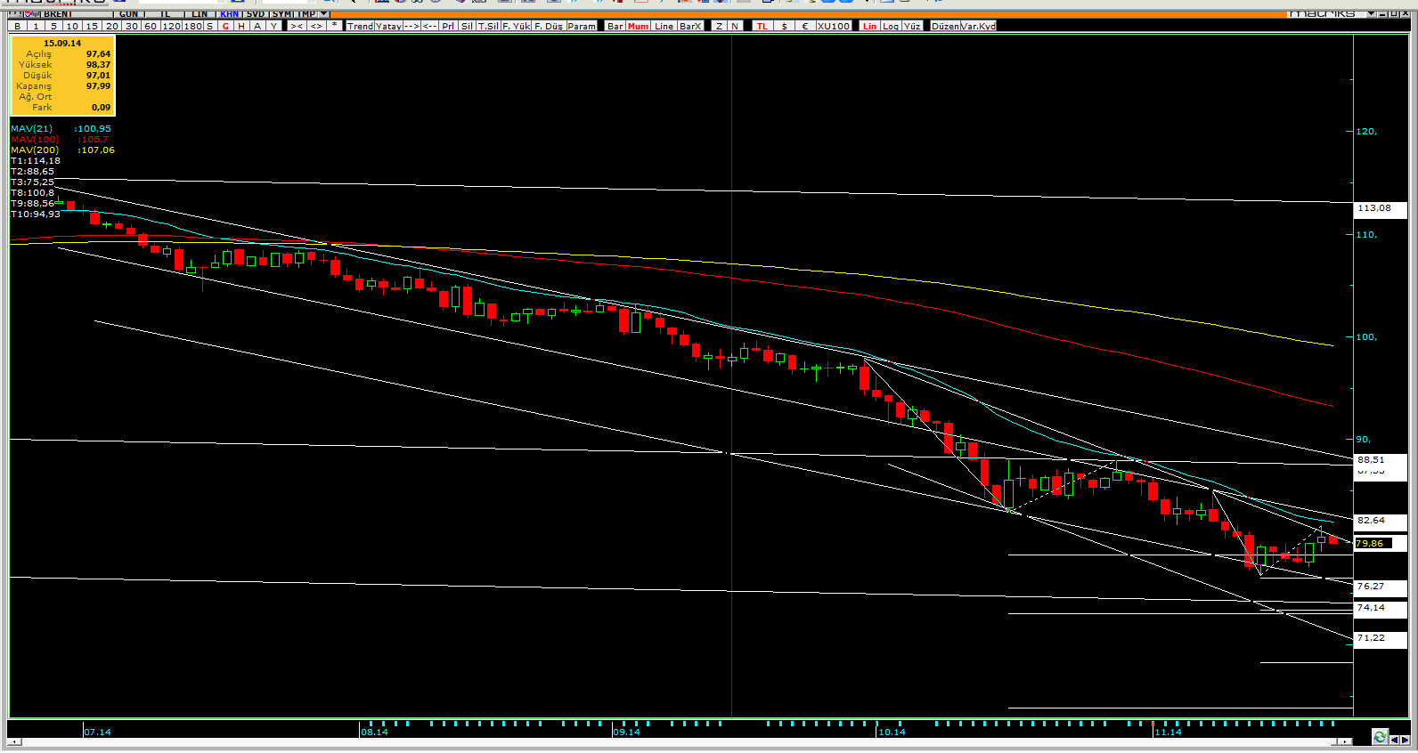Click the 'LIN' title bar tab
The width and height of the screenshot is (1418, 753).
point(200,13)
